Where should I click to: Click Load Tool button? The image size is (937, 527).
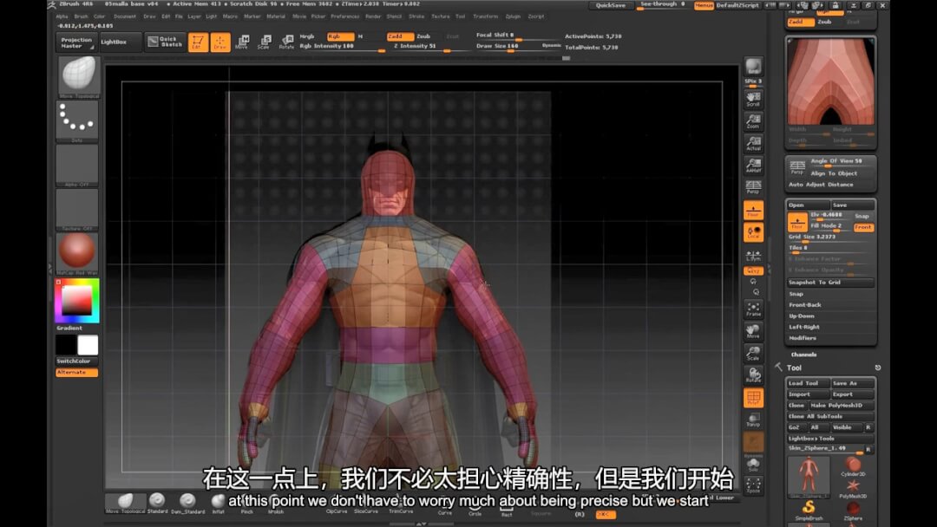(808, 383)
